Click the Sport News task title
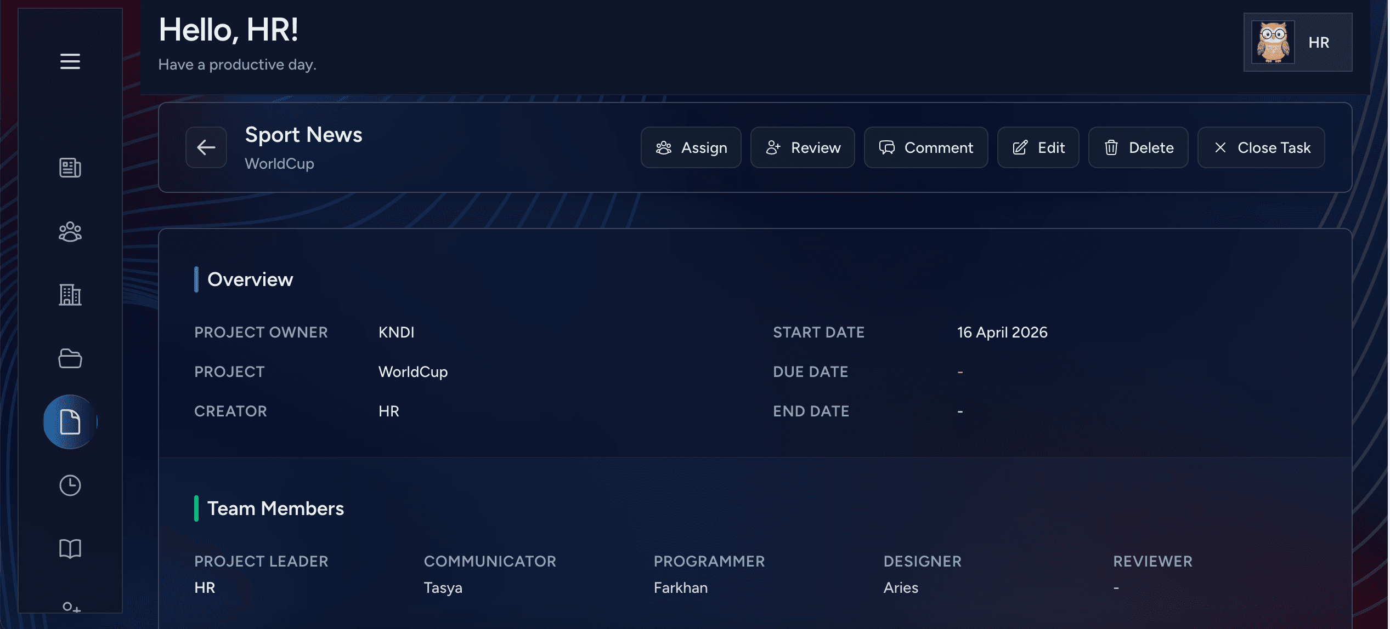 (303, 135)
